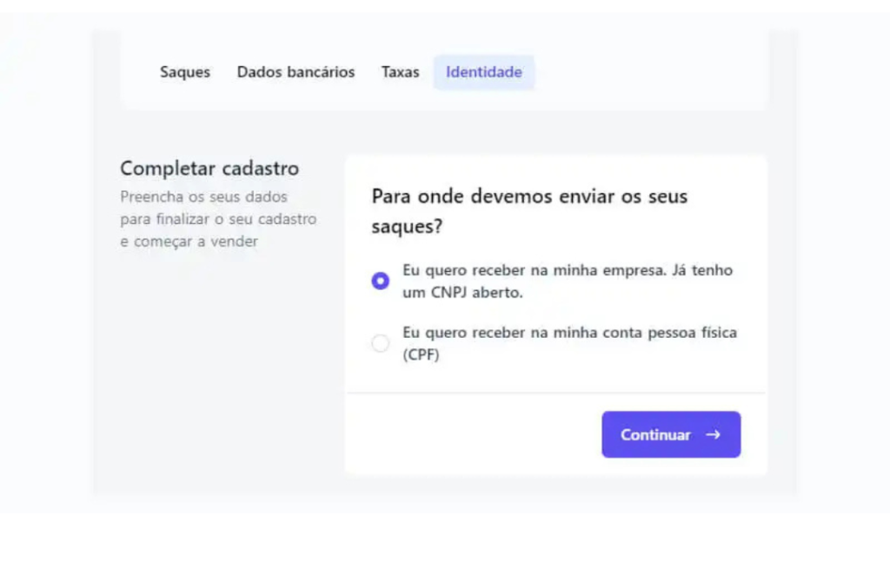Click the 'Para onde devemos enviar' question heading
890x562 pixels.
tap(529, 196)
